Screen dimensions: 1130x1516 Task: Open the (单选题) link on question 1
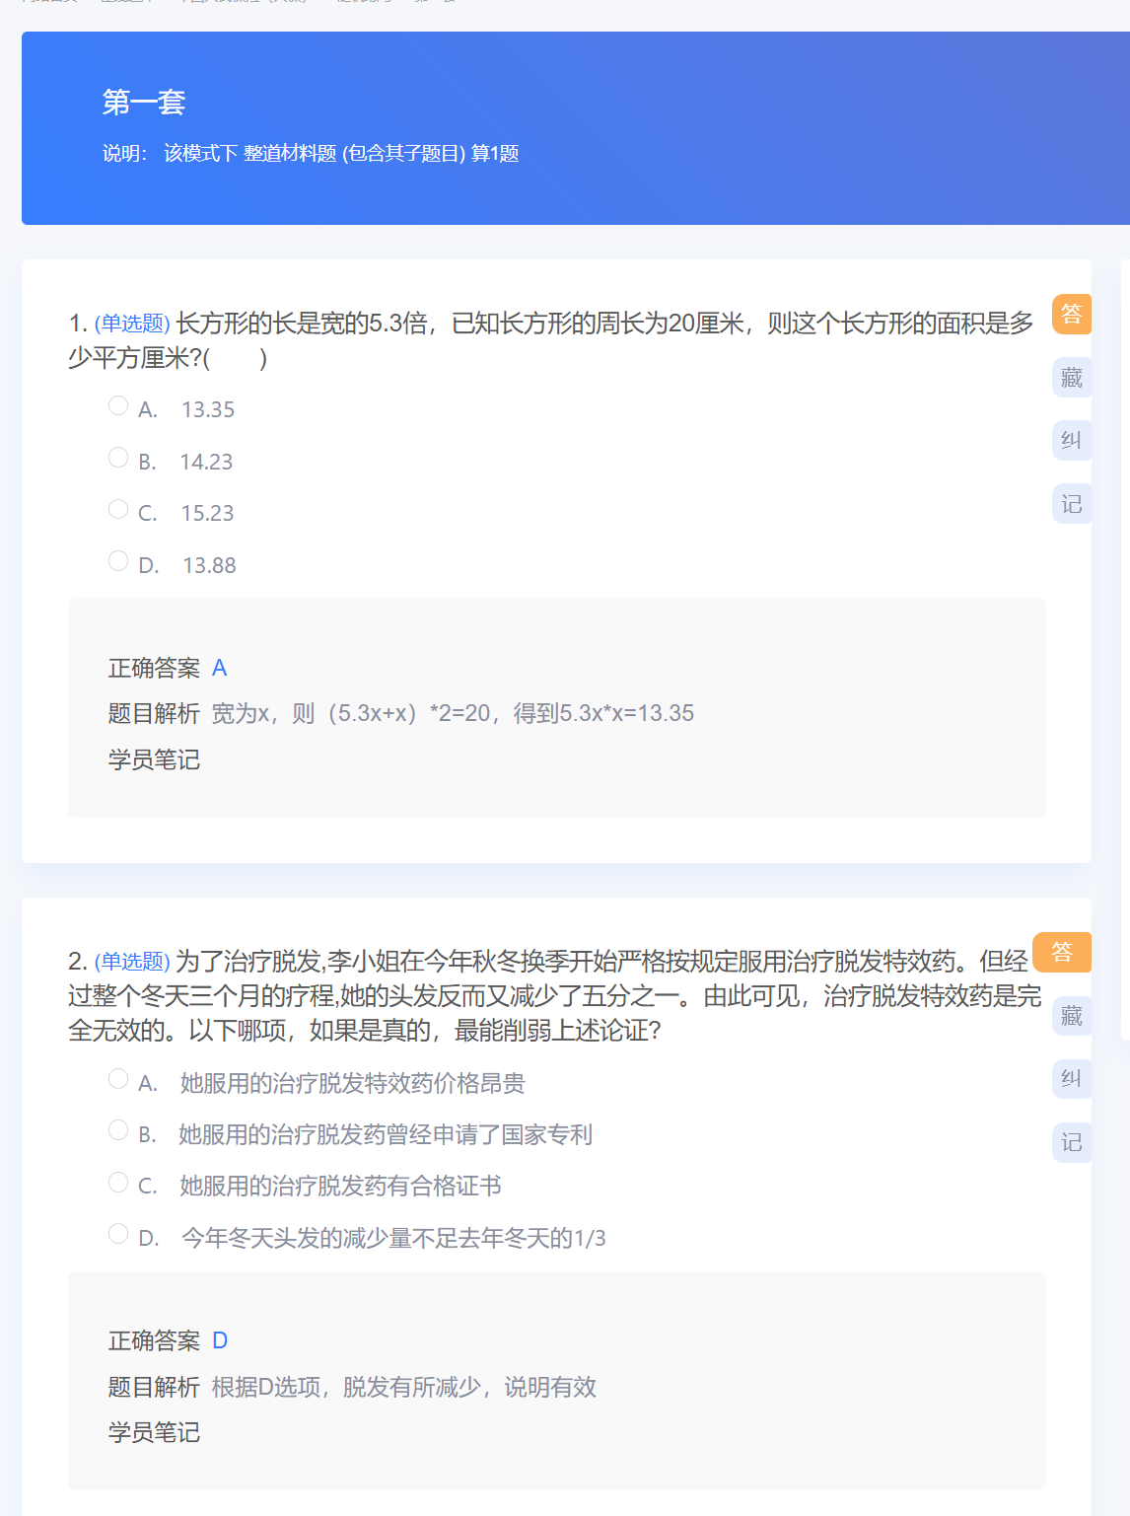click(132, 323)
